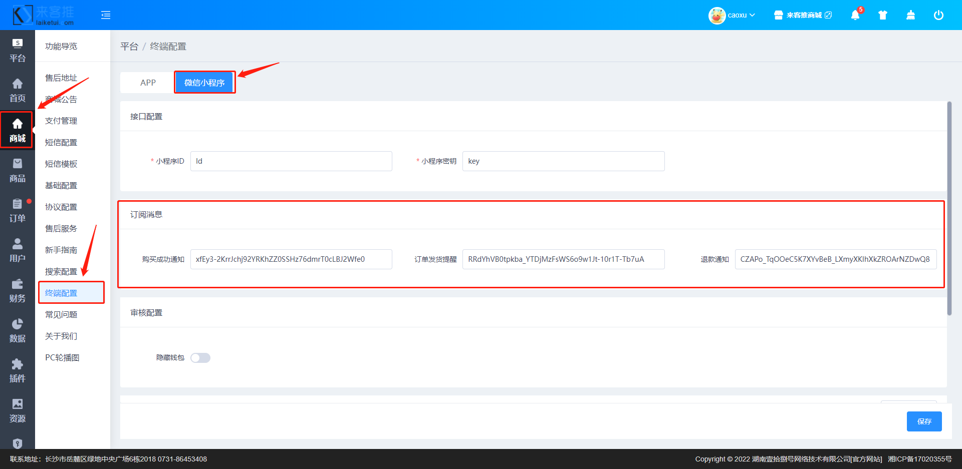The height and width of the screenshot is (469, 962).
Task: Click the clear cache broom icon
Action: (x=911, y=15)
